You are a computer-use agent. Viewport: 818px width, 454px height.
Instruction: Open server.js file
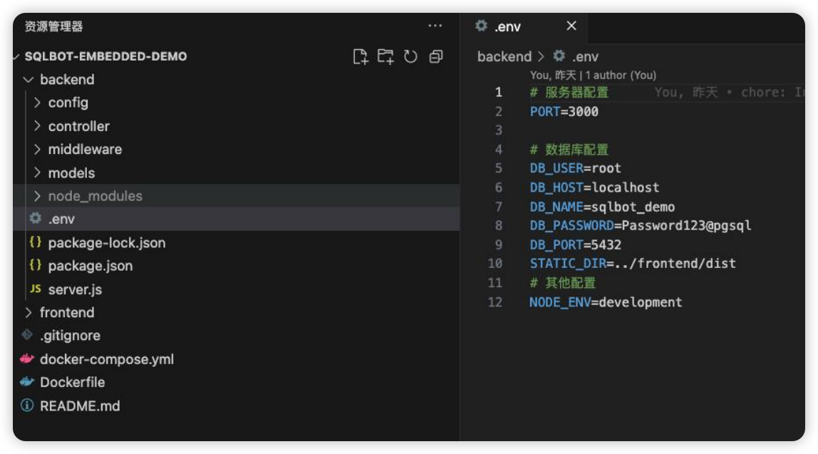(x=75, y=289)
